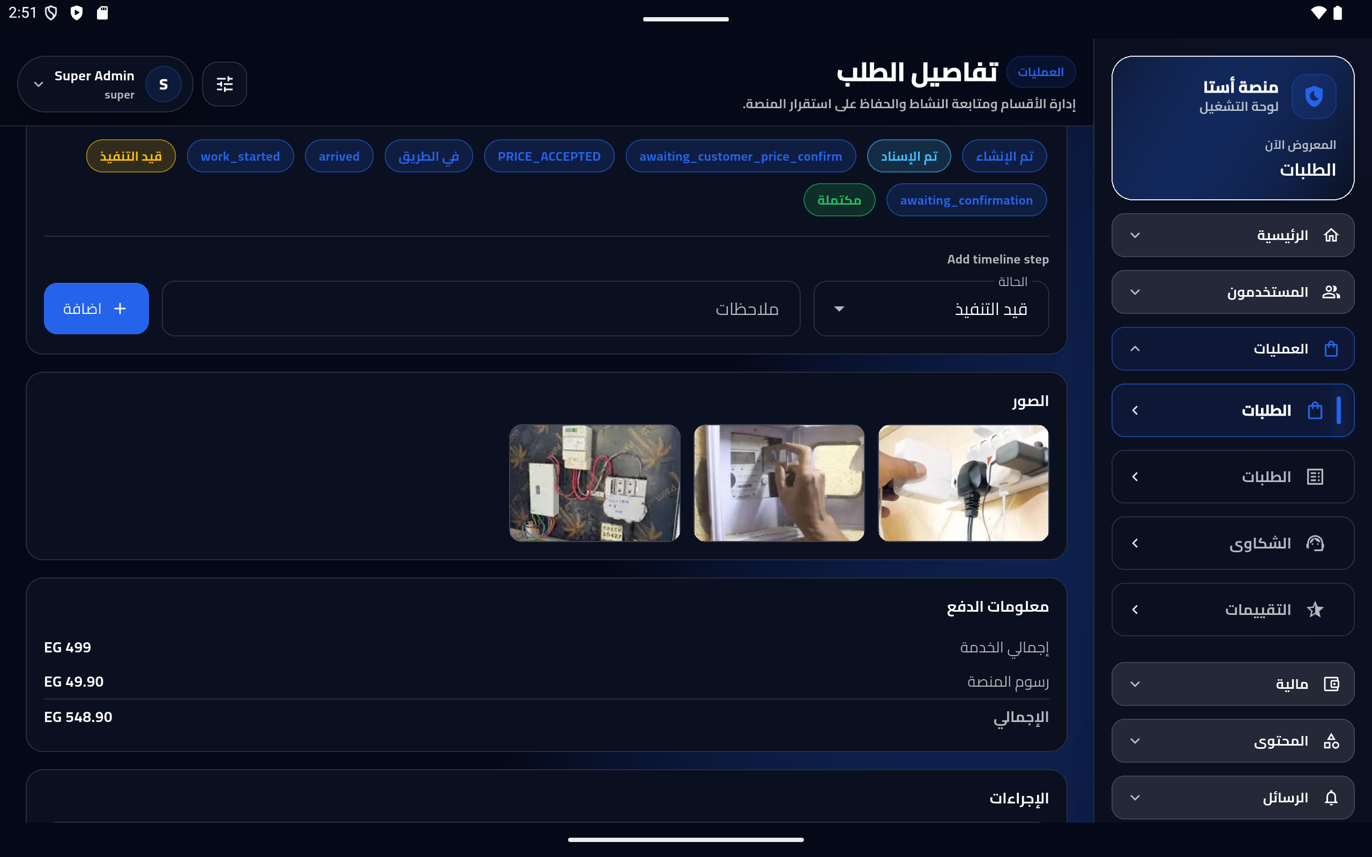Image resolution: width=1372 pixels, height=857 pixels.
Task: Click the مكتملة status chip
Action: (x=839, y=199)
